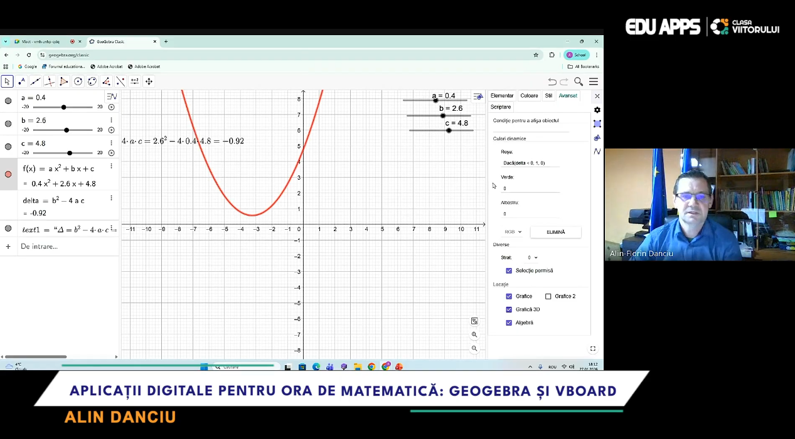Reset graphics to standard view
The height and width of the screenshot is (439, 795).
(474, 321)
